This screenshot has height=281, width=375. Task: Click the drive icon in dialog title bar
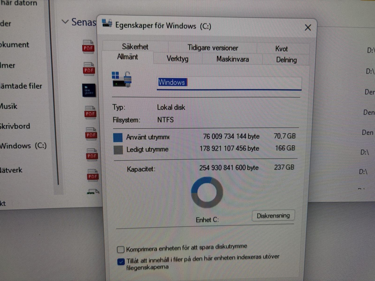(x=107, y=23)
